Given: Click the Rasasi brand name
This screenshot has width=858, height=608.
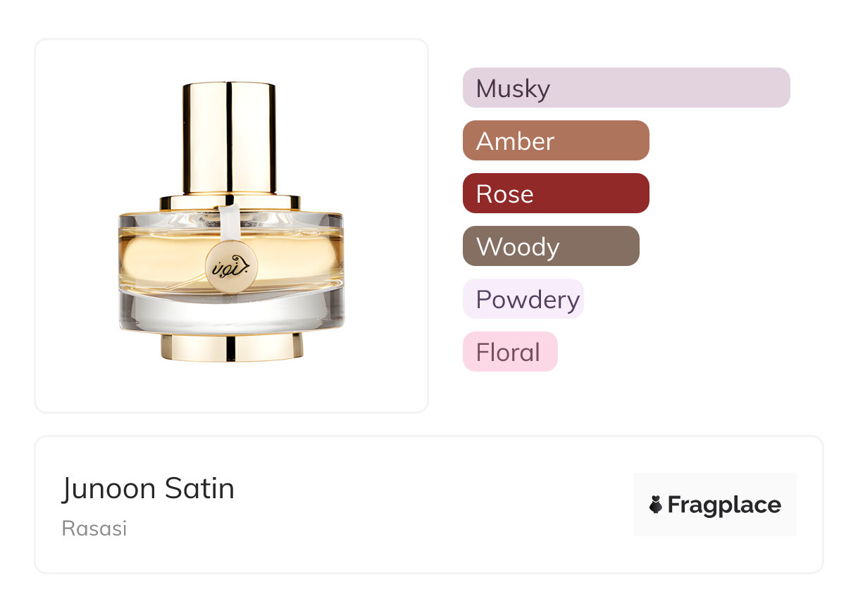Looking at the screenshot, I should coord(94,528).
